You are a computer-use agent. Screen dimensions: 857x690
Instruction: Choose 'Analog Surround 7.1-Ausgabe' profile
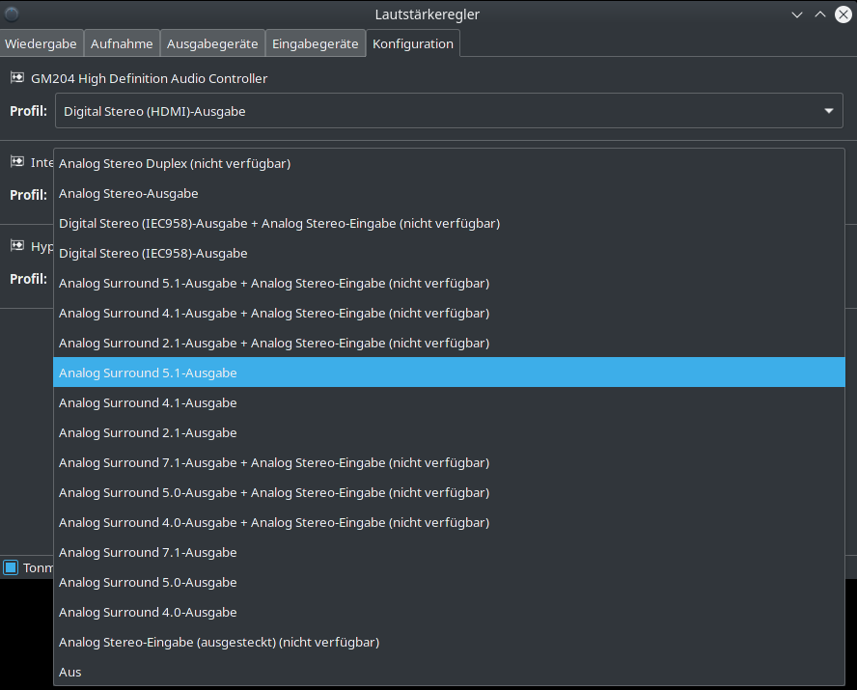(x=450, y=552)
